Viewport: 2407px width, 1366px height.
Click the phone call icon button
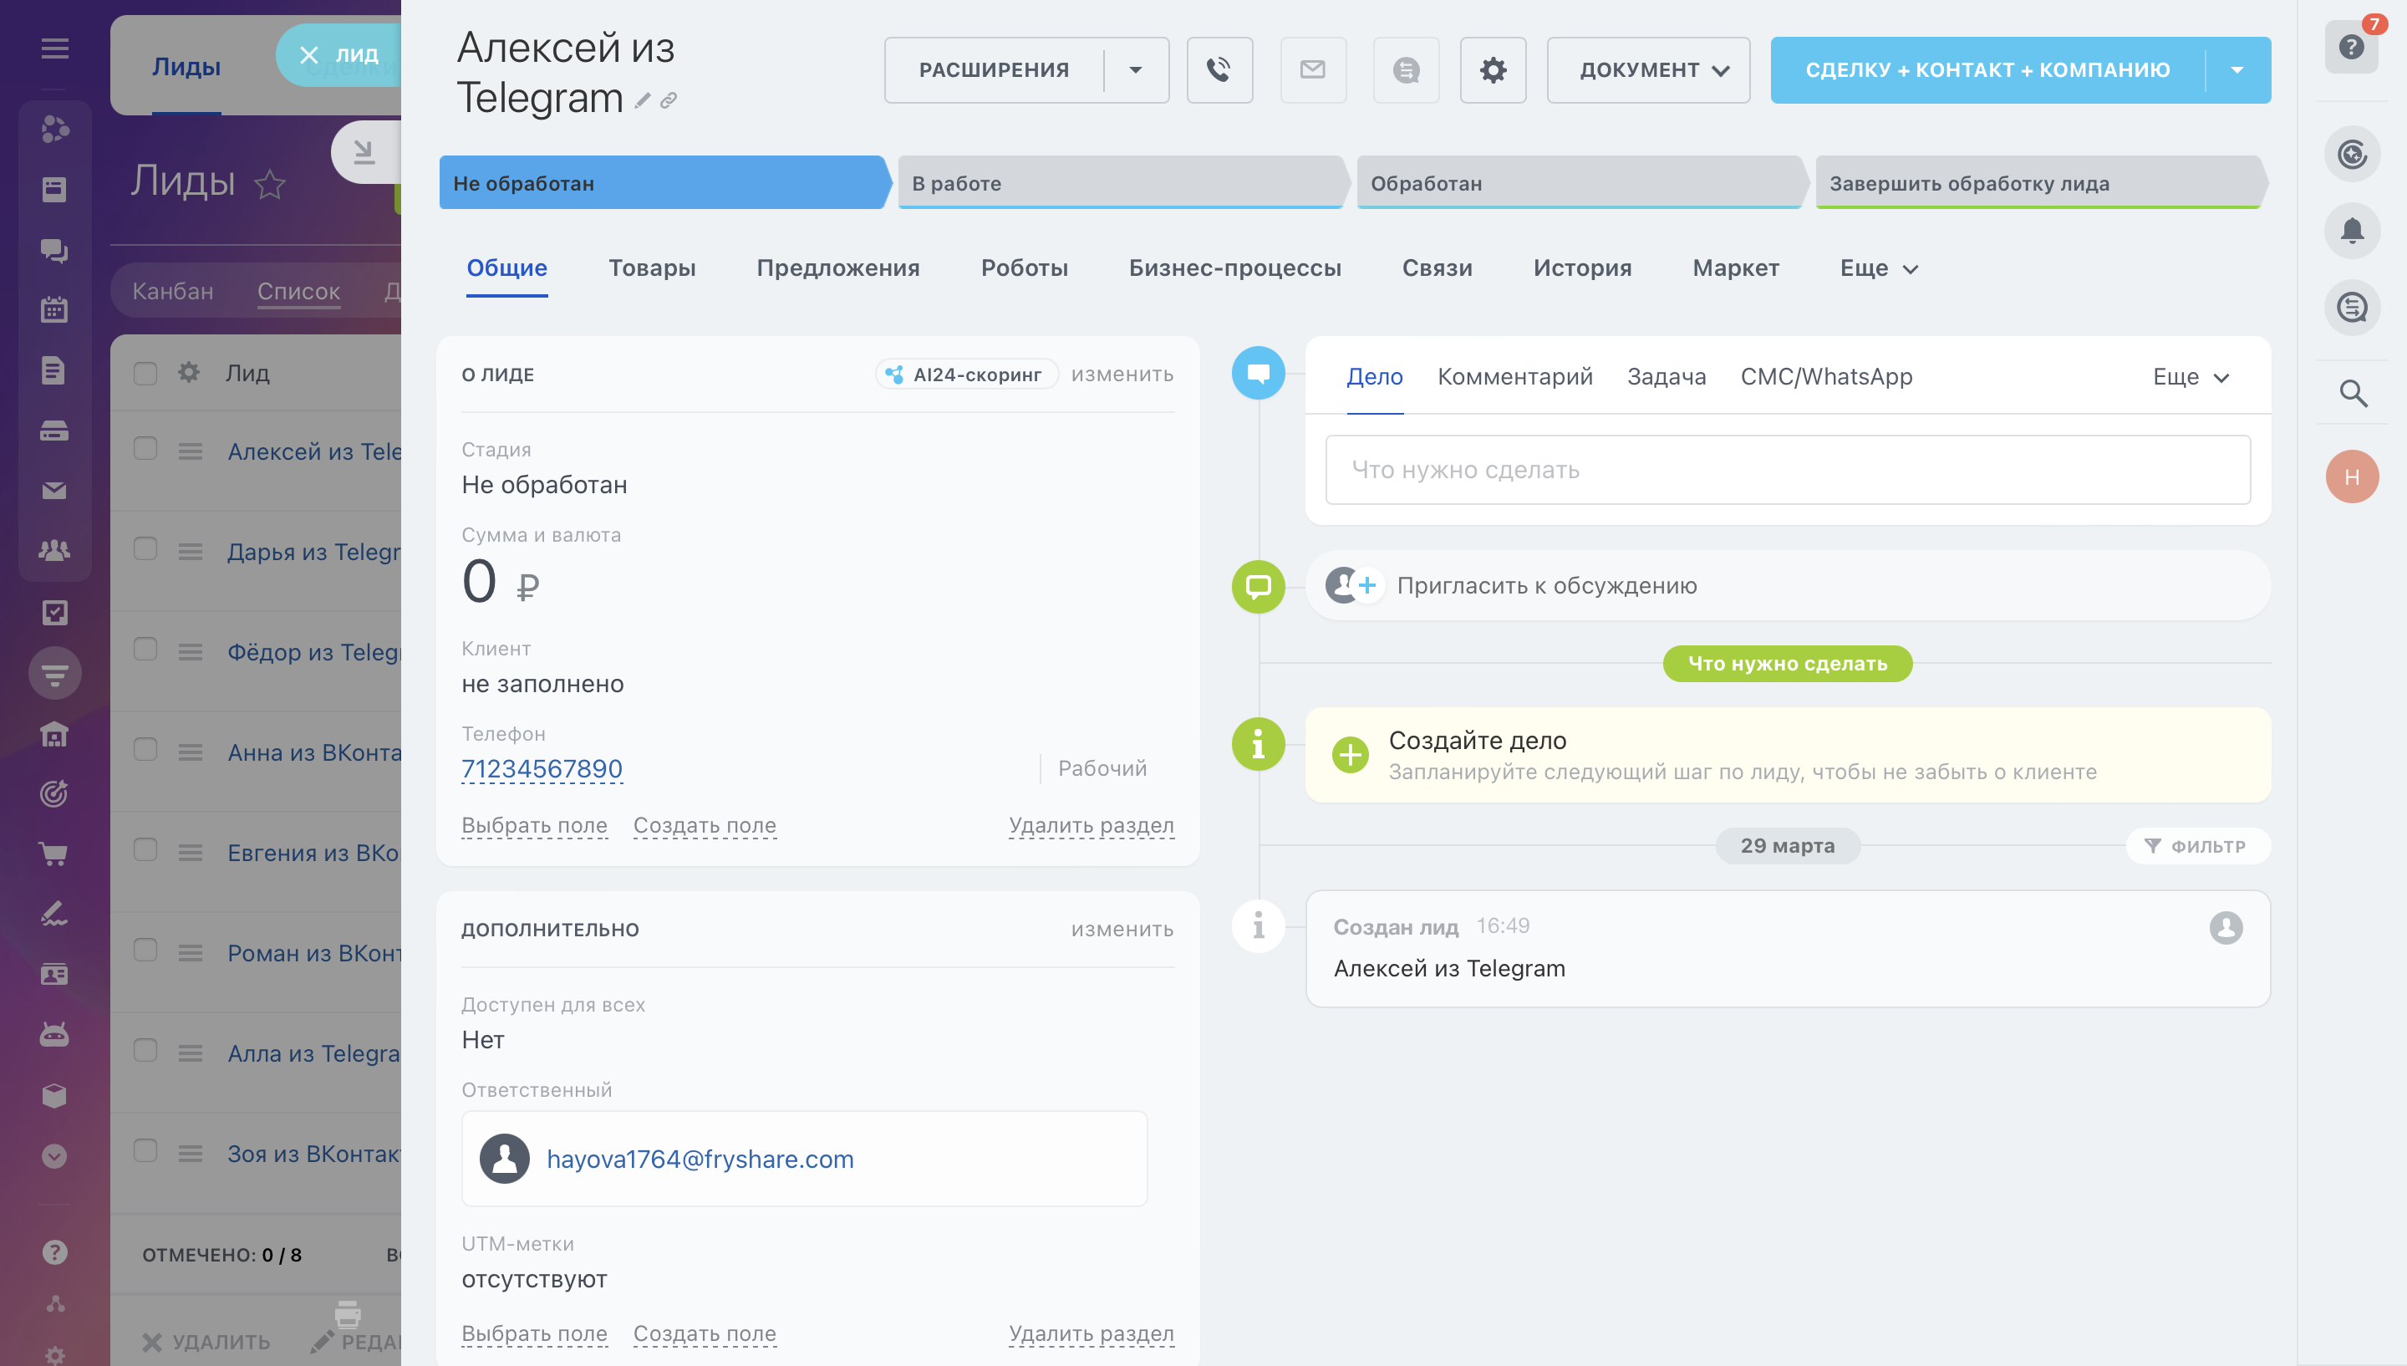(x=1219, y=70)
